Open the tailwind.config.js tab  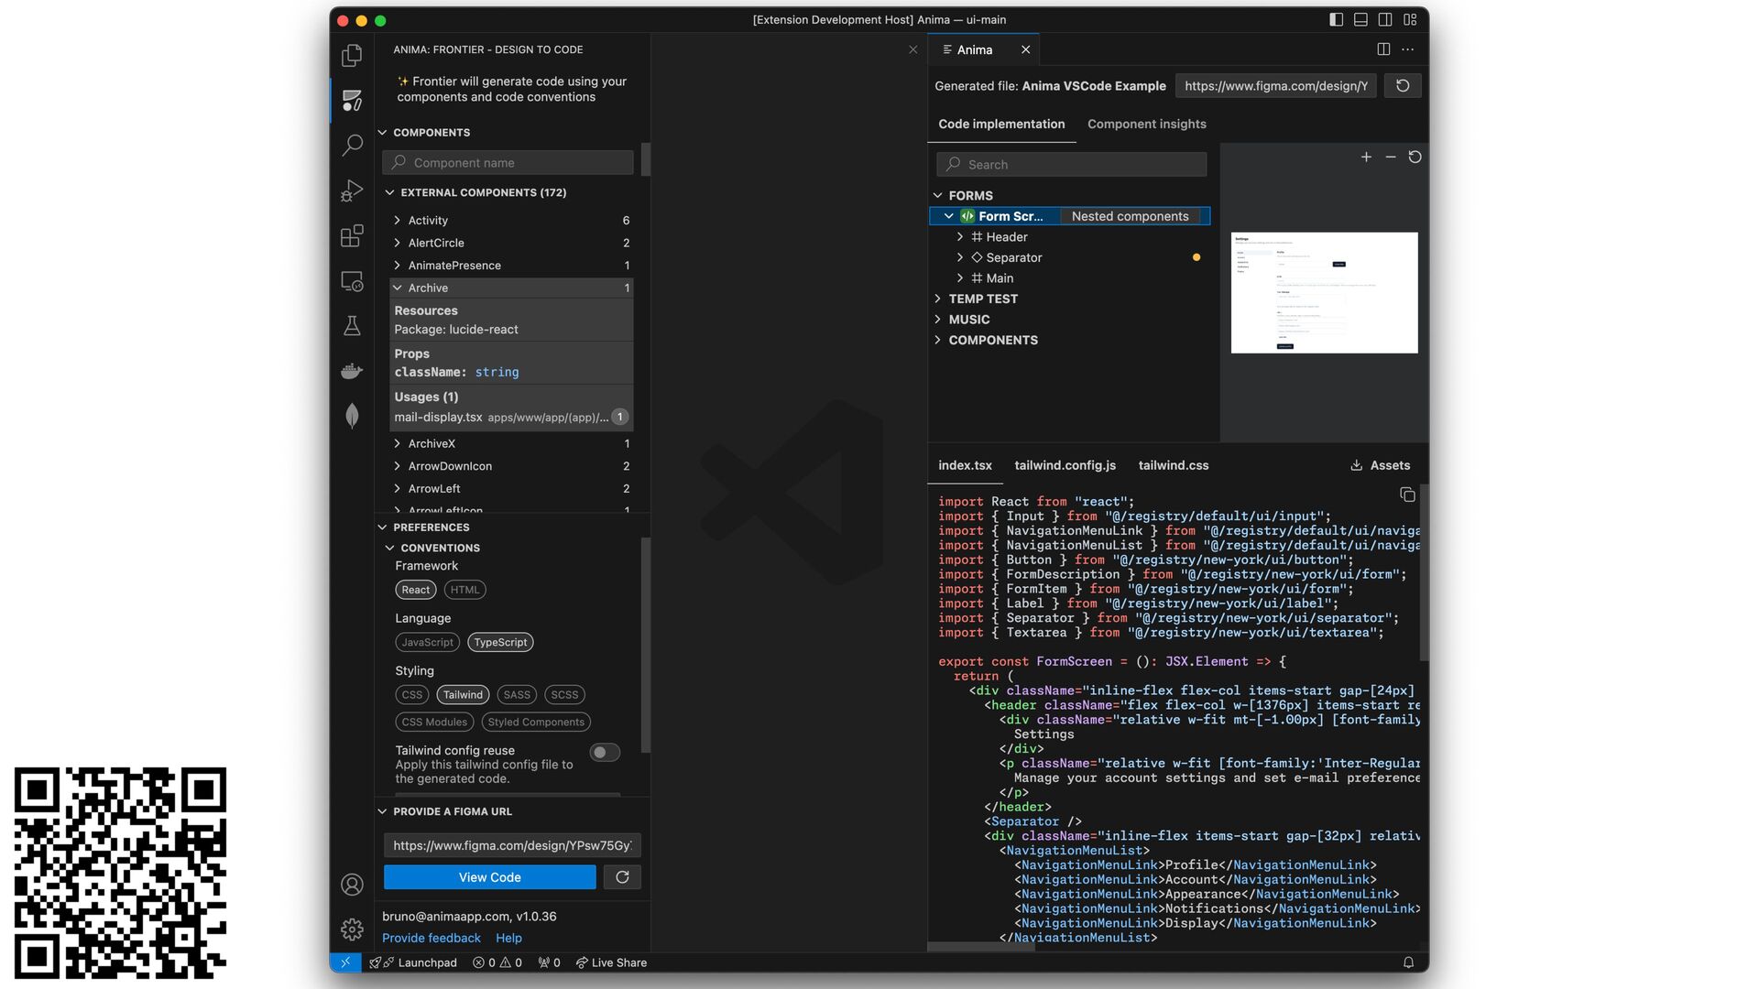(1065, 465)
